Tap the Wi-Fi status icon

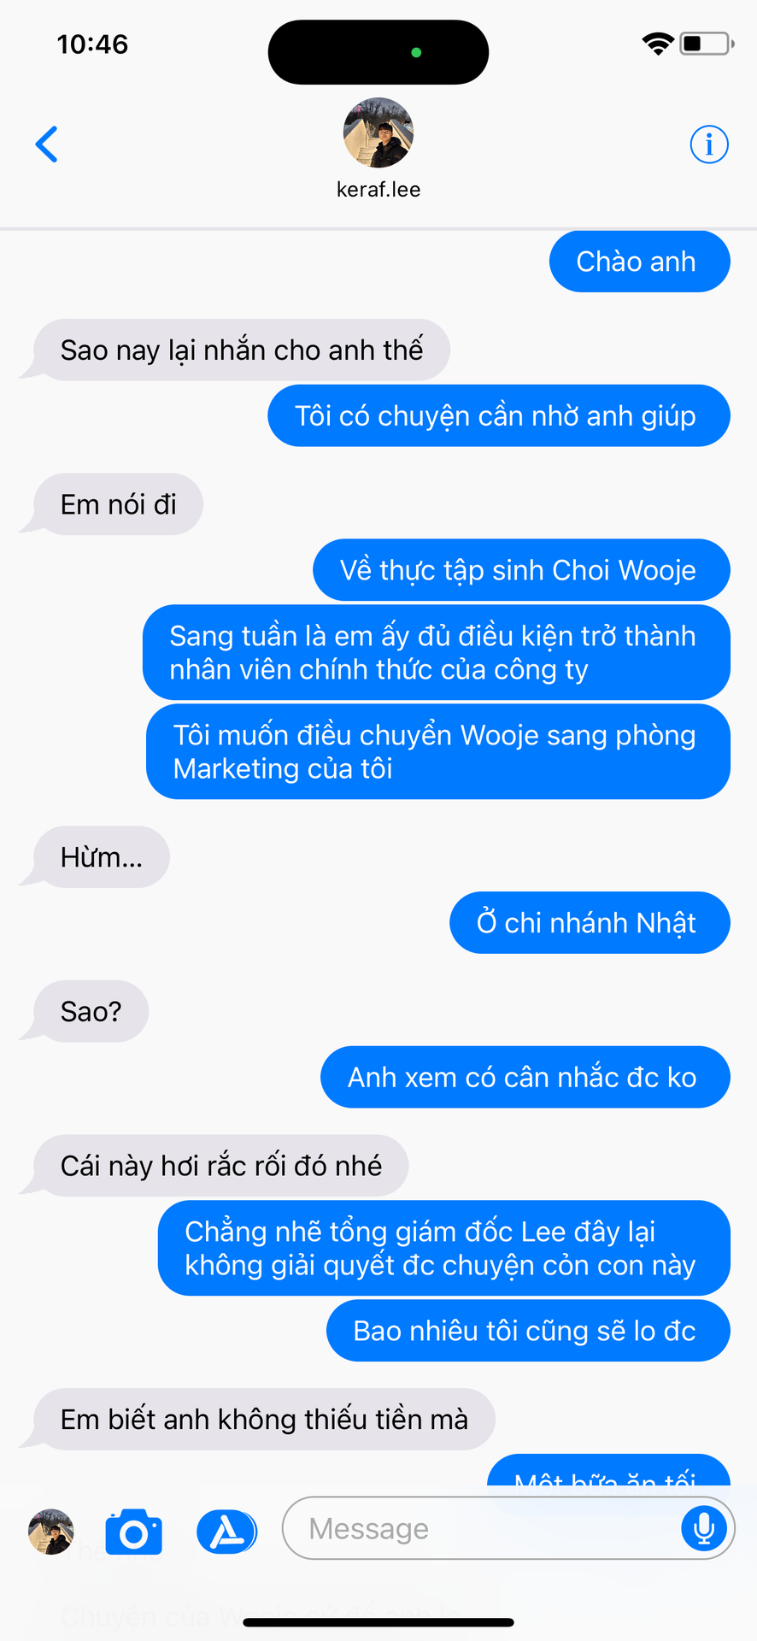658,44
